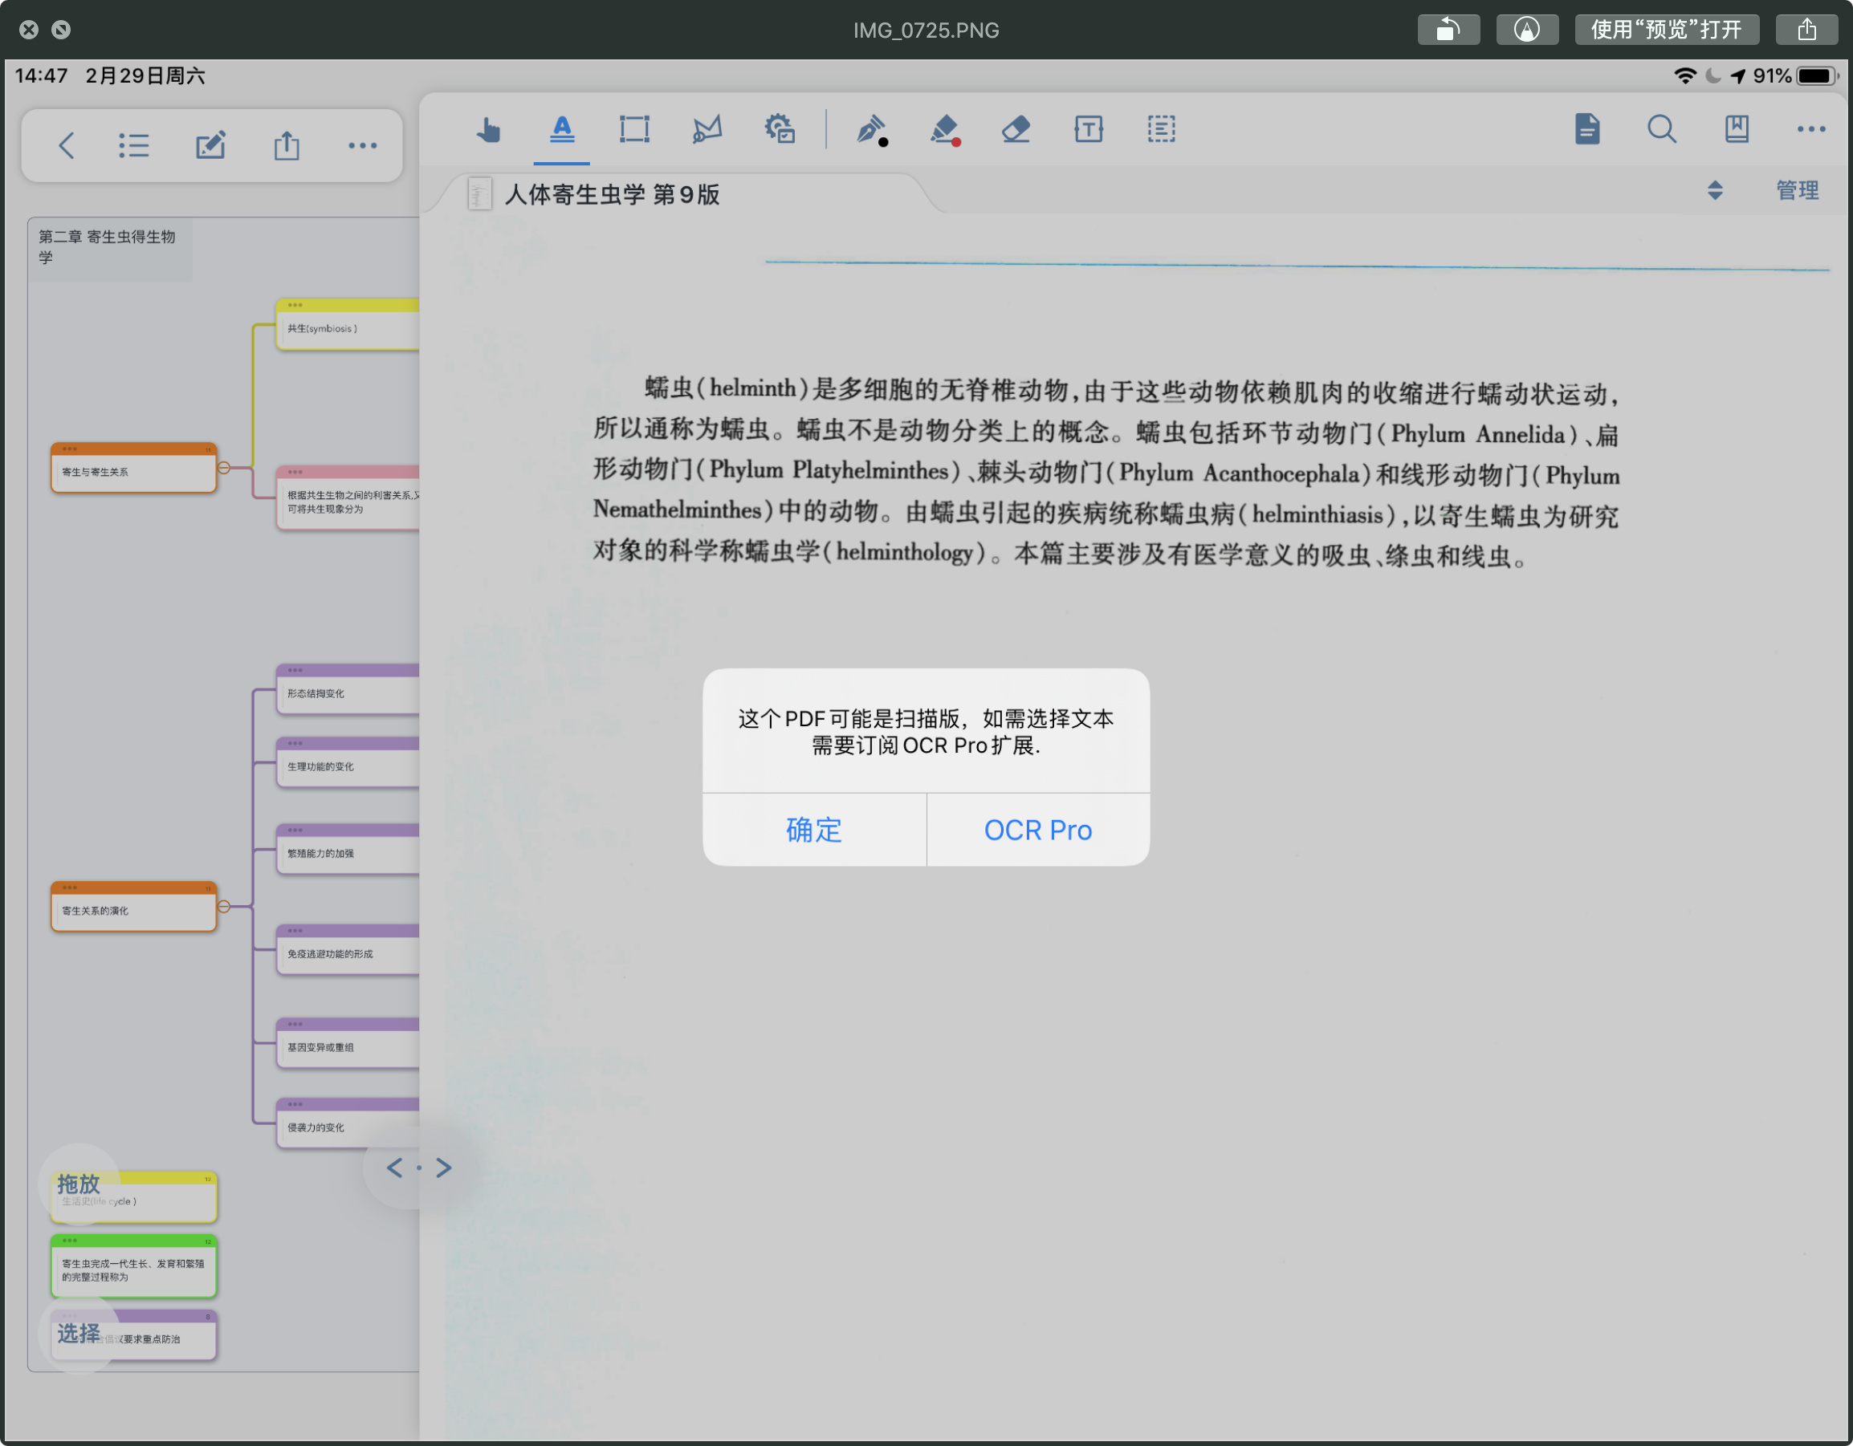1853x1446 pixels.
Task: Select the text highlight tool
Action: (x=562, y=130)
